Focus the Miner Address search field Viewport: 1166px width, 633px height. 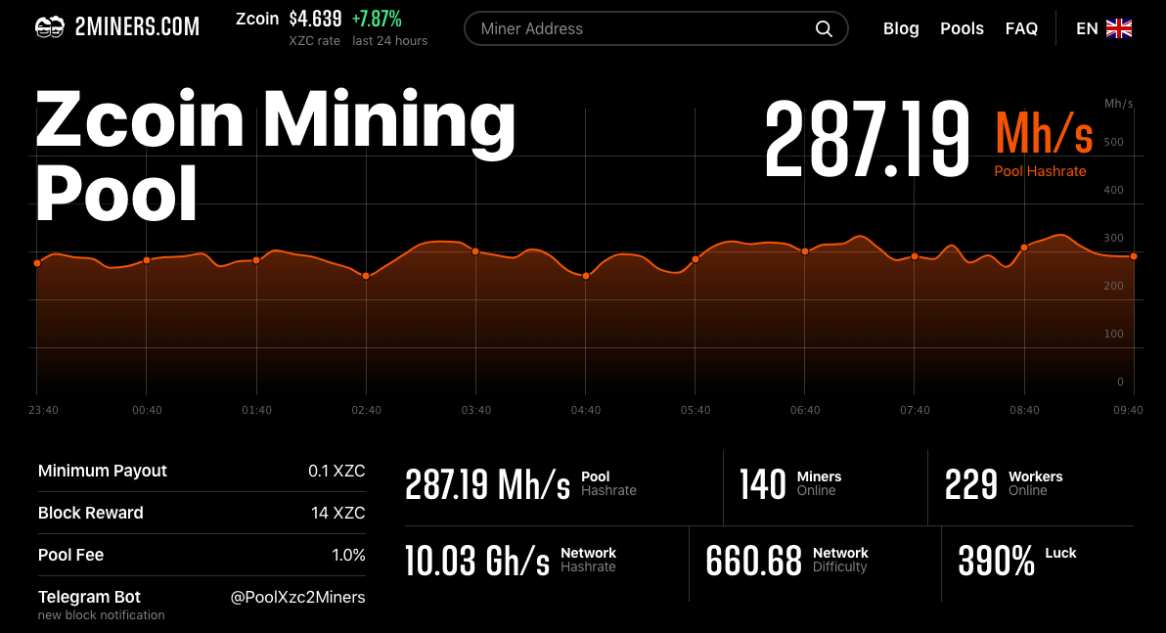click(655, 28)
